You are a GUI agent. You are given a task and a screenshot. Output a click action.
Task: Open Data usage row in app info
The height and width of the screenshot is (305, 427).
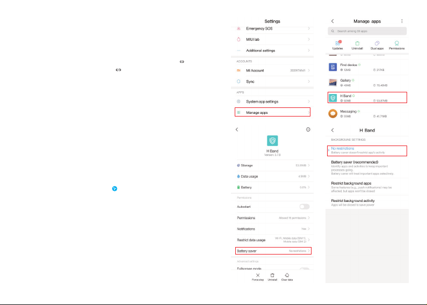tap(272, 176)
